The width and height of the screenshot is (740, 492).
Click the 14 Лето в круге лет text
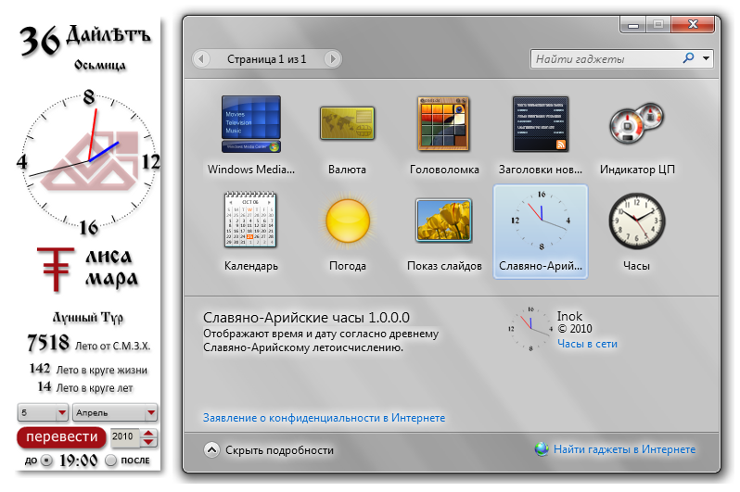[x=85, y=387]
